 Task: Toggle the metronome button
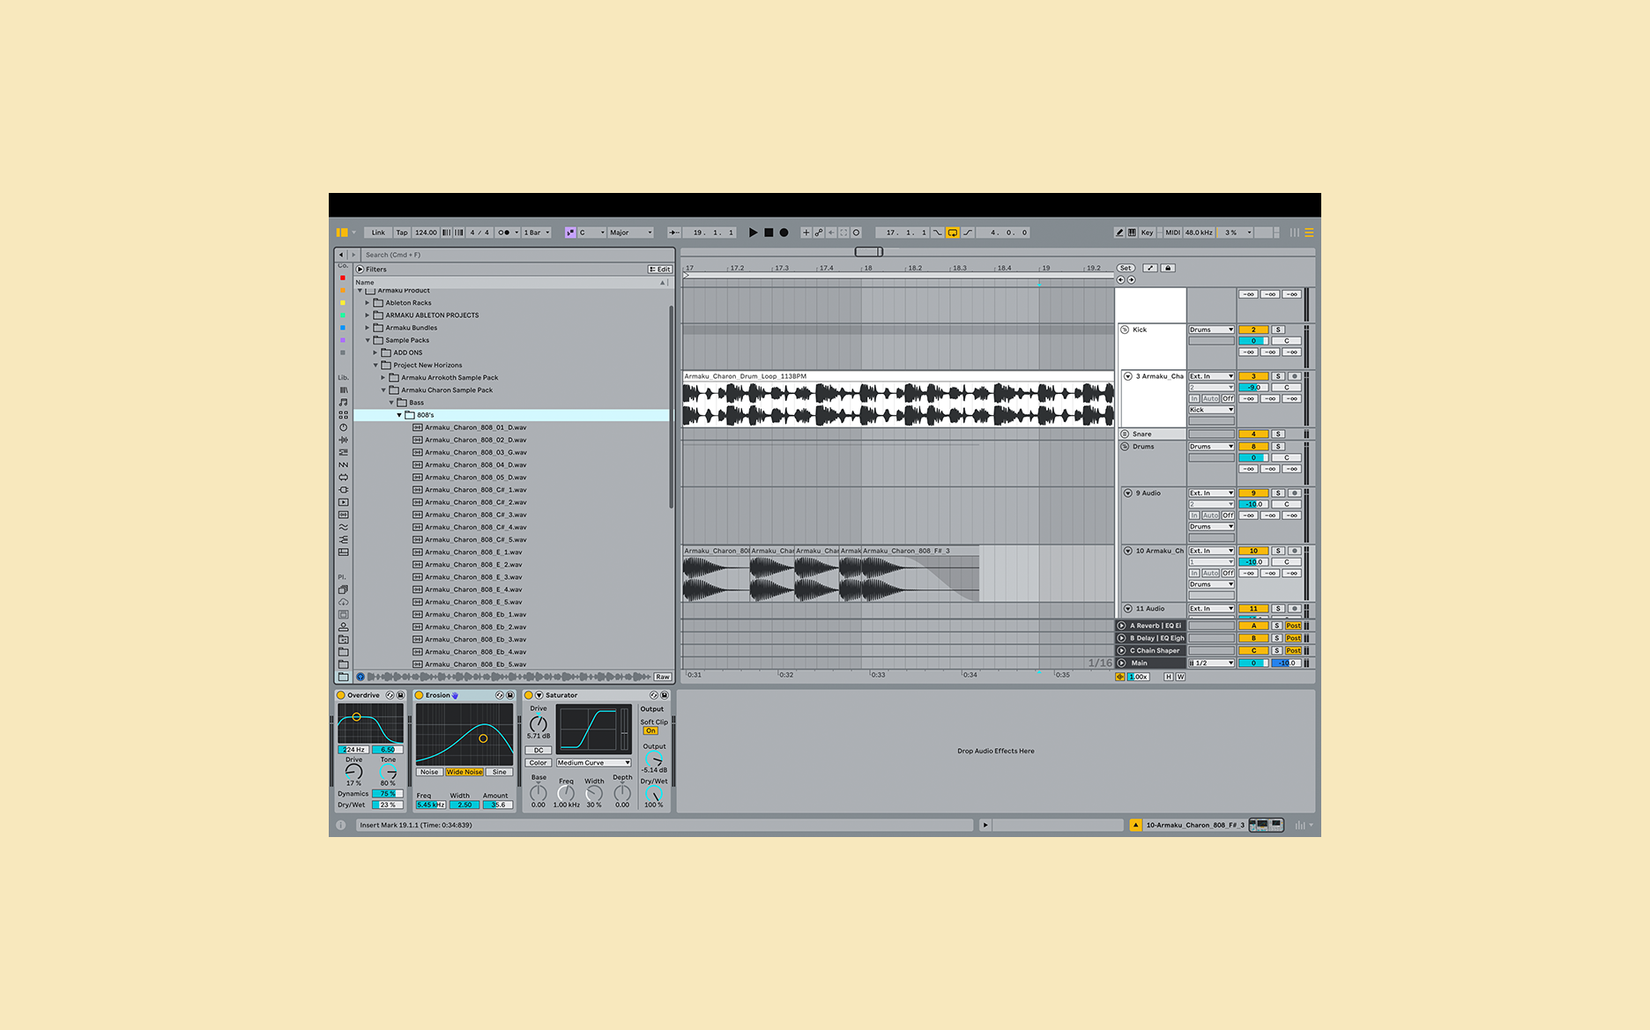[x=503, y=233]
